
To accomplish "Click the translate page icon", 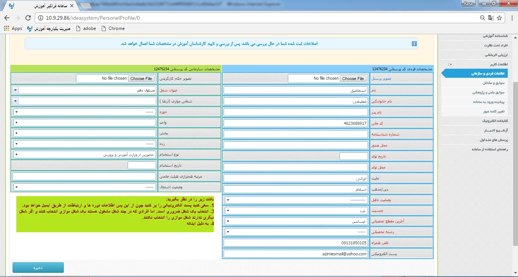I will click(491, 18).
